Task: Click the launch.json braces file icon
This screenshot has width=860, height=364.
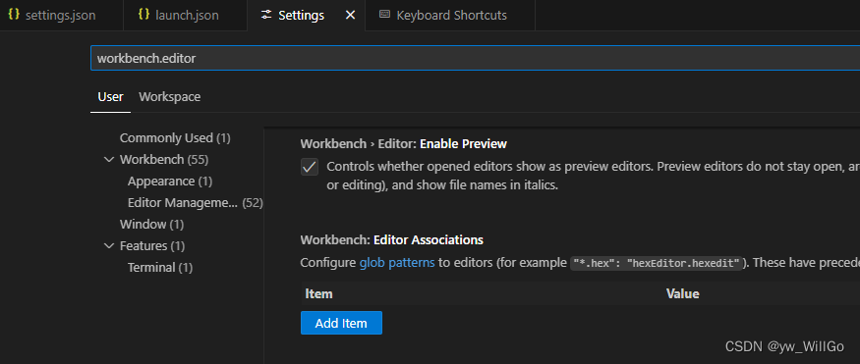Action: 144,15
